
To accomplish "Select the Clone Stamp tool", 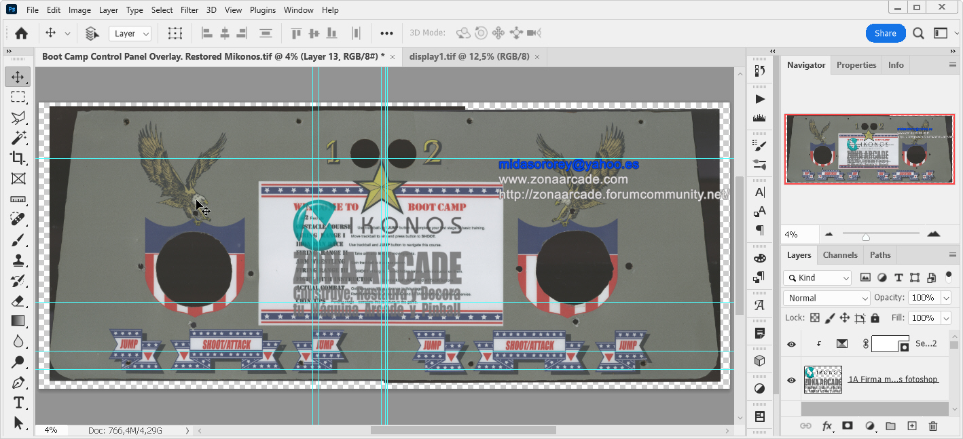I will 18,259.
